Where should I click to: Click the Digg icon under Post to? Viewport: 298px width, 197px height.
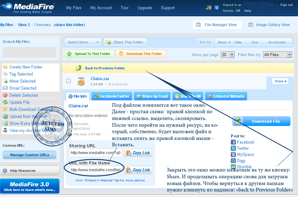pos(233,160)
